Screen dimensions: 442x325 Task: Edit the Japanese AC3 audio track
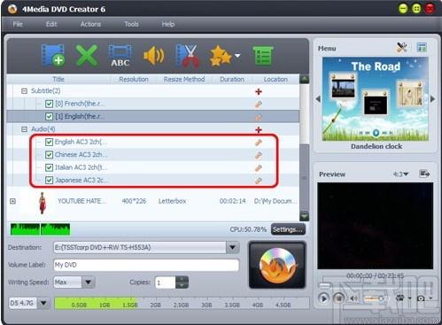pyautogui.click(x=259, y=181)
